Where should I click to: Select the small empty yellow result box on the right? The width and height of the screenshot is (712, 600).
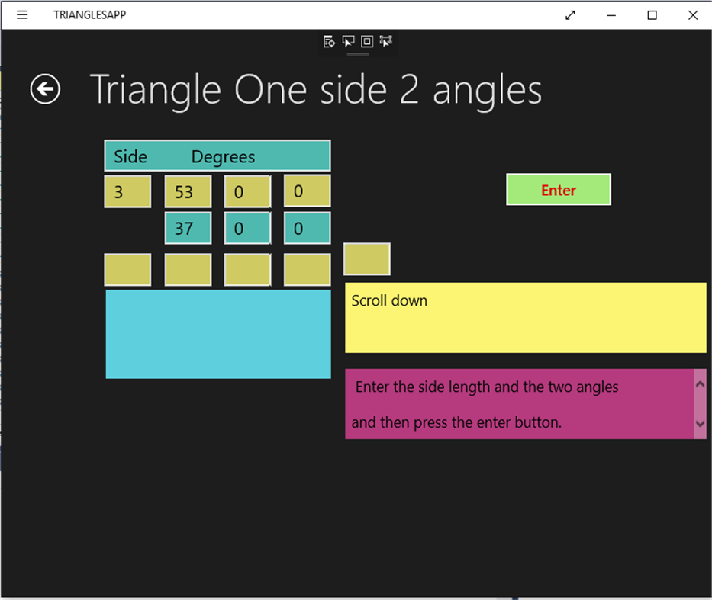pyautogui.click(x=367, y=259)
